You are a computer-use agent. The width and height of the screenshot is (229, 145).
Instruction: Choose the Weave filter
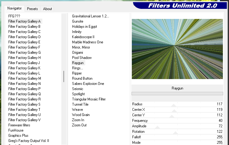77,110
